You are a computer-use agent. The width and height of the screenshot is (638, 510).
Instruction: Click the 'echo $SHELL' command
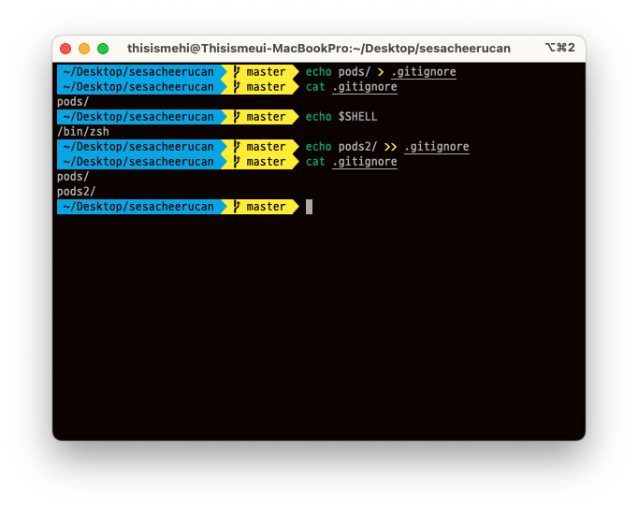[341, 117]
